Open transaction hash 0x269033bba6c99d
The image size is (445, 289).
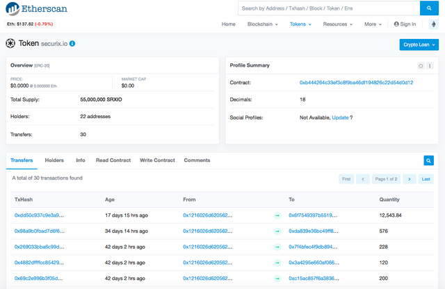coord(40,247)
